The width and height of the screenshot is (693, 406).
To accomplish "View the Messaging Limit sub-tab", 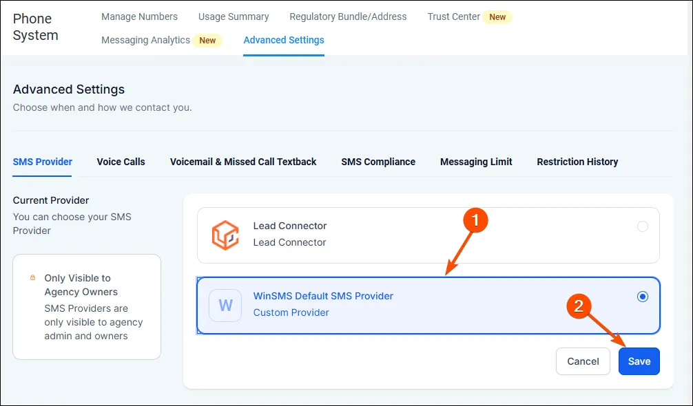I will (x=476, y=162).
